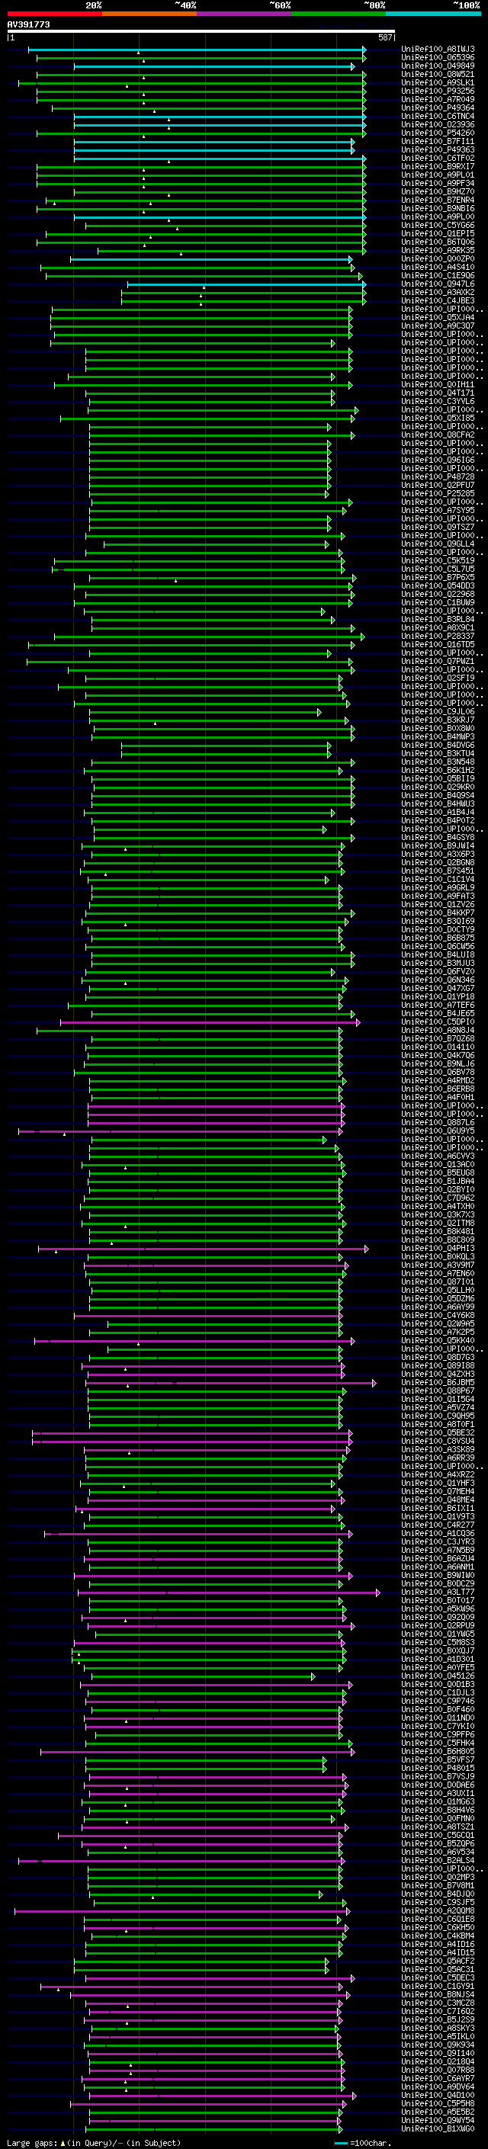Click the Large gaps legend text
The image size is (488, 2149).
(94, 2142)
